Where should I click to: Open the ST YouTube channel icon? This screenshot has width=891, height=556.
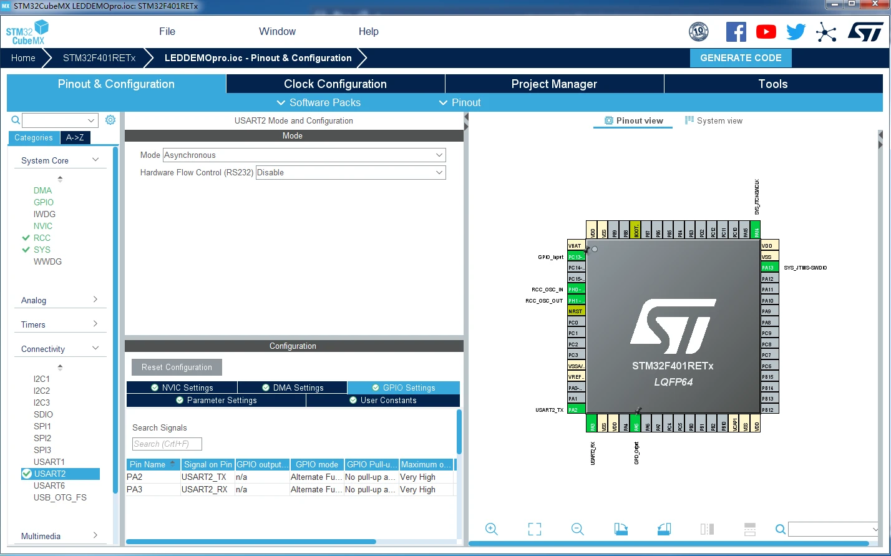click(766, 32)
